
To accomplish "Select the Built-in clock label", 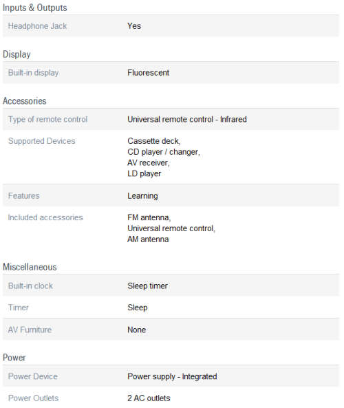I will 30,286.
